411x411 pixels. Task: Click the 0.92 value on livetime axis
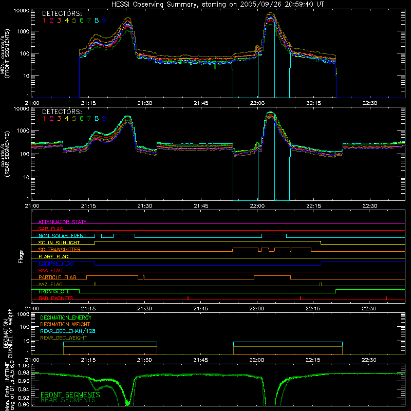pyautogui.click(x=24, y=397)
